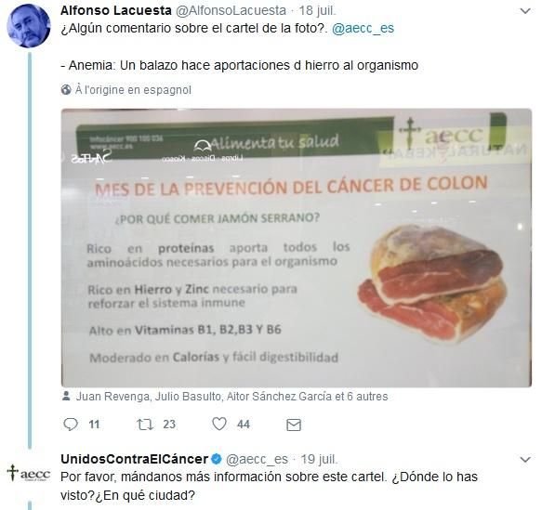Click the globe translation icon
The width and height of the screenshot is (555, 510).
click(x=66, y=90)
